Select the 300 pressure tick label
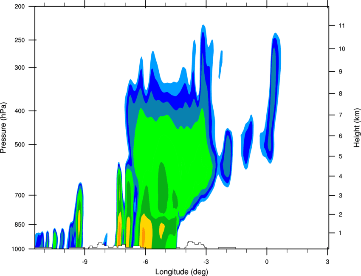The image size is (361, 276). (x=20, y=68)
